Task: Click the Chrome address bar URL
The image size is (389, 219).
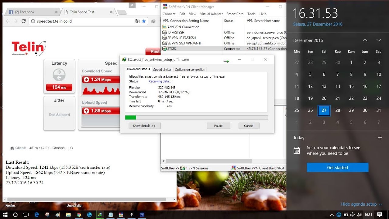Action: pos(54,21)
